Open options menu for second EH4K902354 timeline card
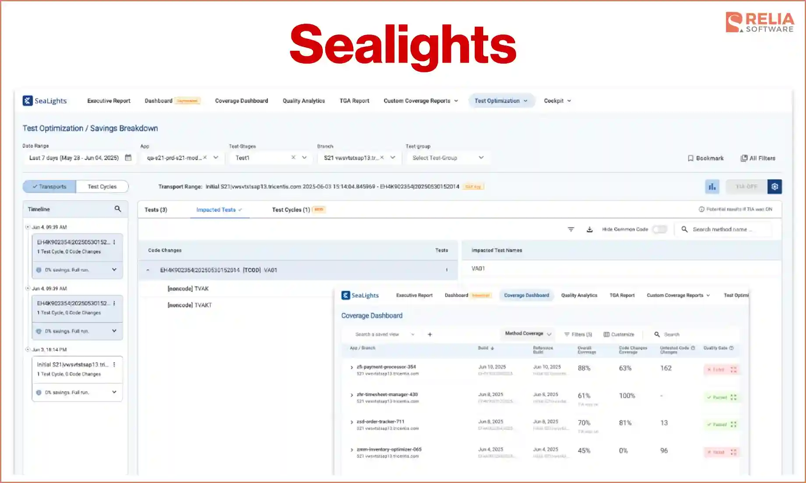 click(114, 303)
